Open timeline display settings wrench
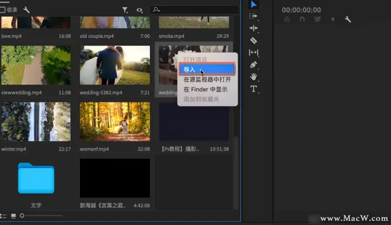 coord(348,20)
